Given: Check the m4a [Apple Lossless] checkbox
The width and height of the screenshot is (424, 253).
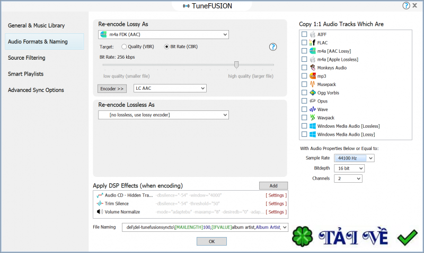Looking at the screenshot, I should tap(304, 59).
